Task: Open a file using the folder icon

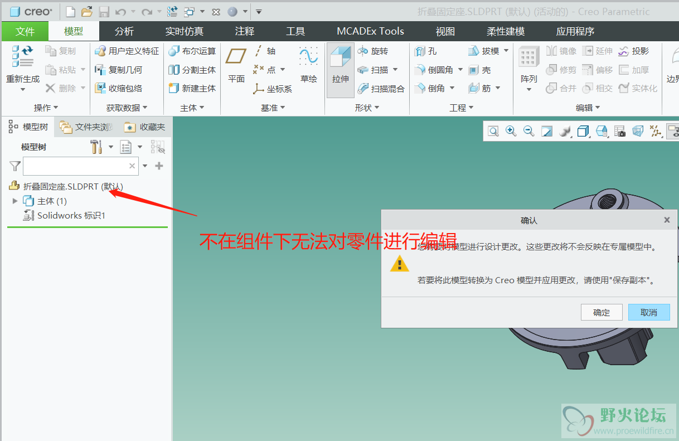Action: tap(86, 11)
